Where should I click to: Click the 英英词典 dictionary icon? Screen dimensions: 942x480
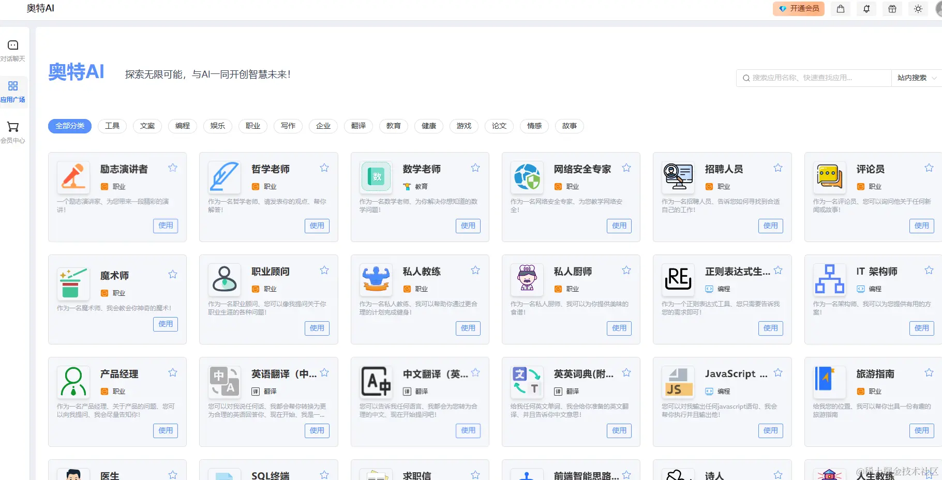[x=527, y=382]
